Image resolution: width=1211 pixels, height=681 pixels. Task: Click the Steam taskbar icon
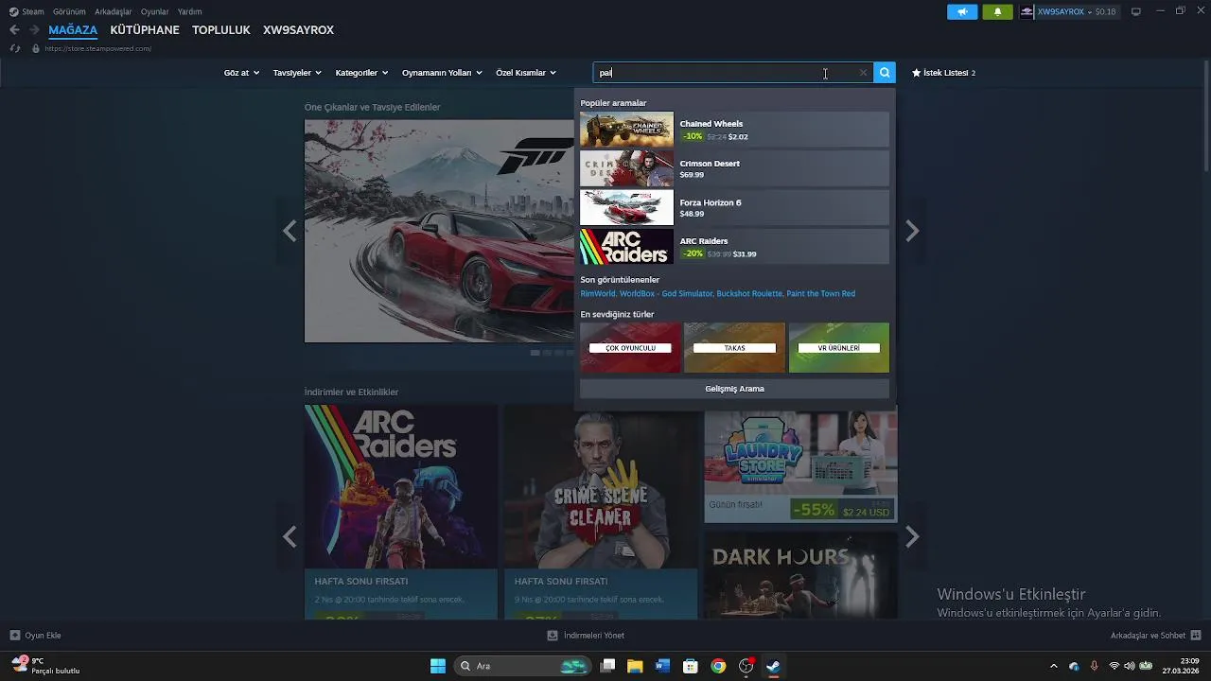[773, 666]
